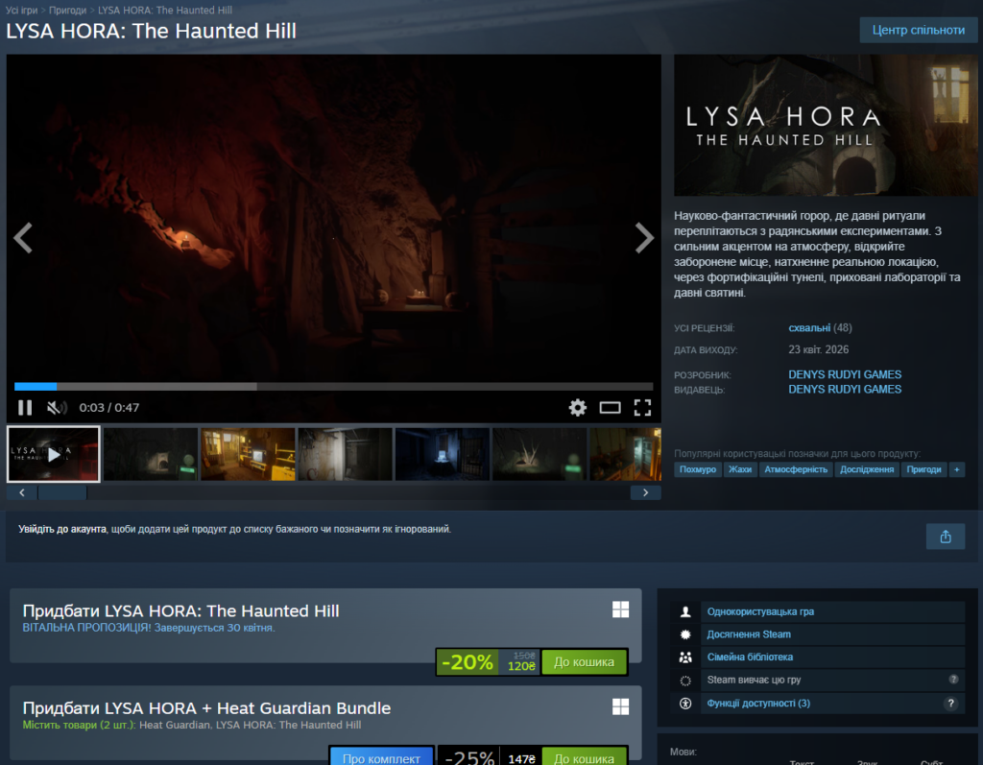Click the -20% discount badge
This screenshot has height=765, width=983.
(468, 662)
